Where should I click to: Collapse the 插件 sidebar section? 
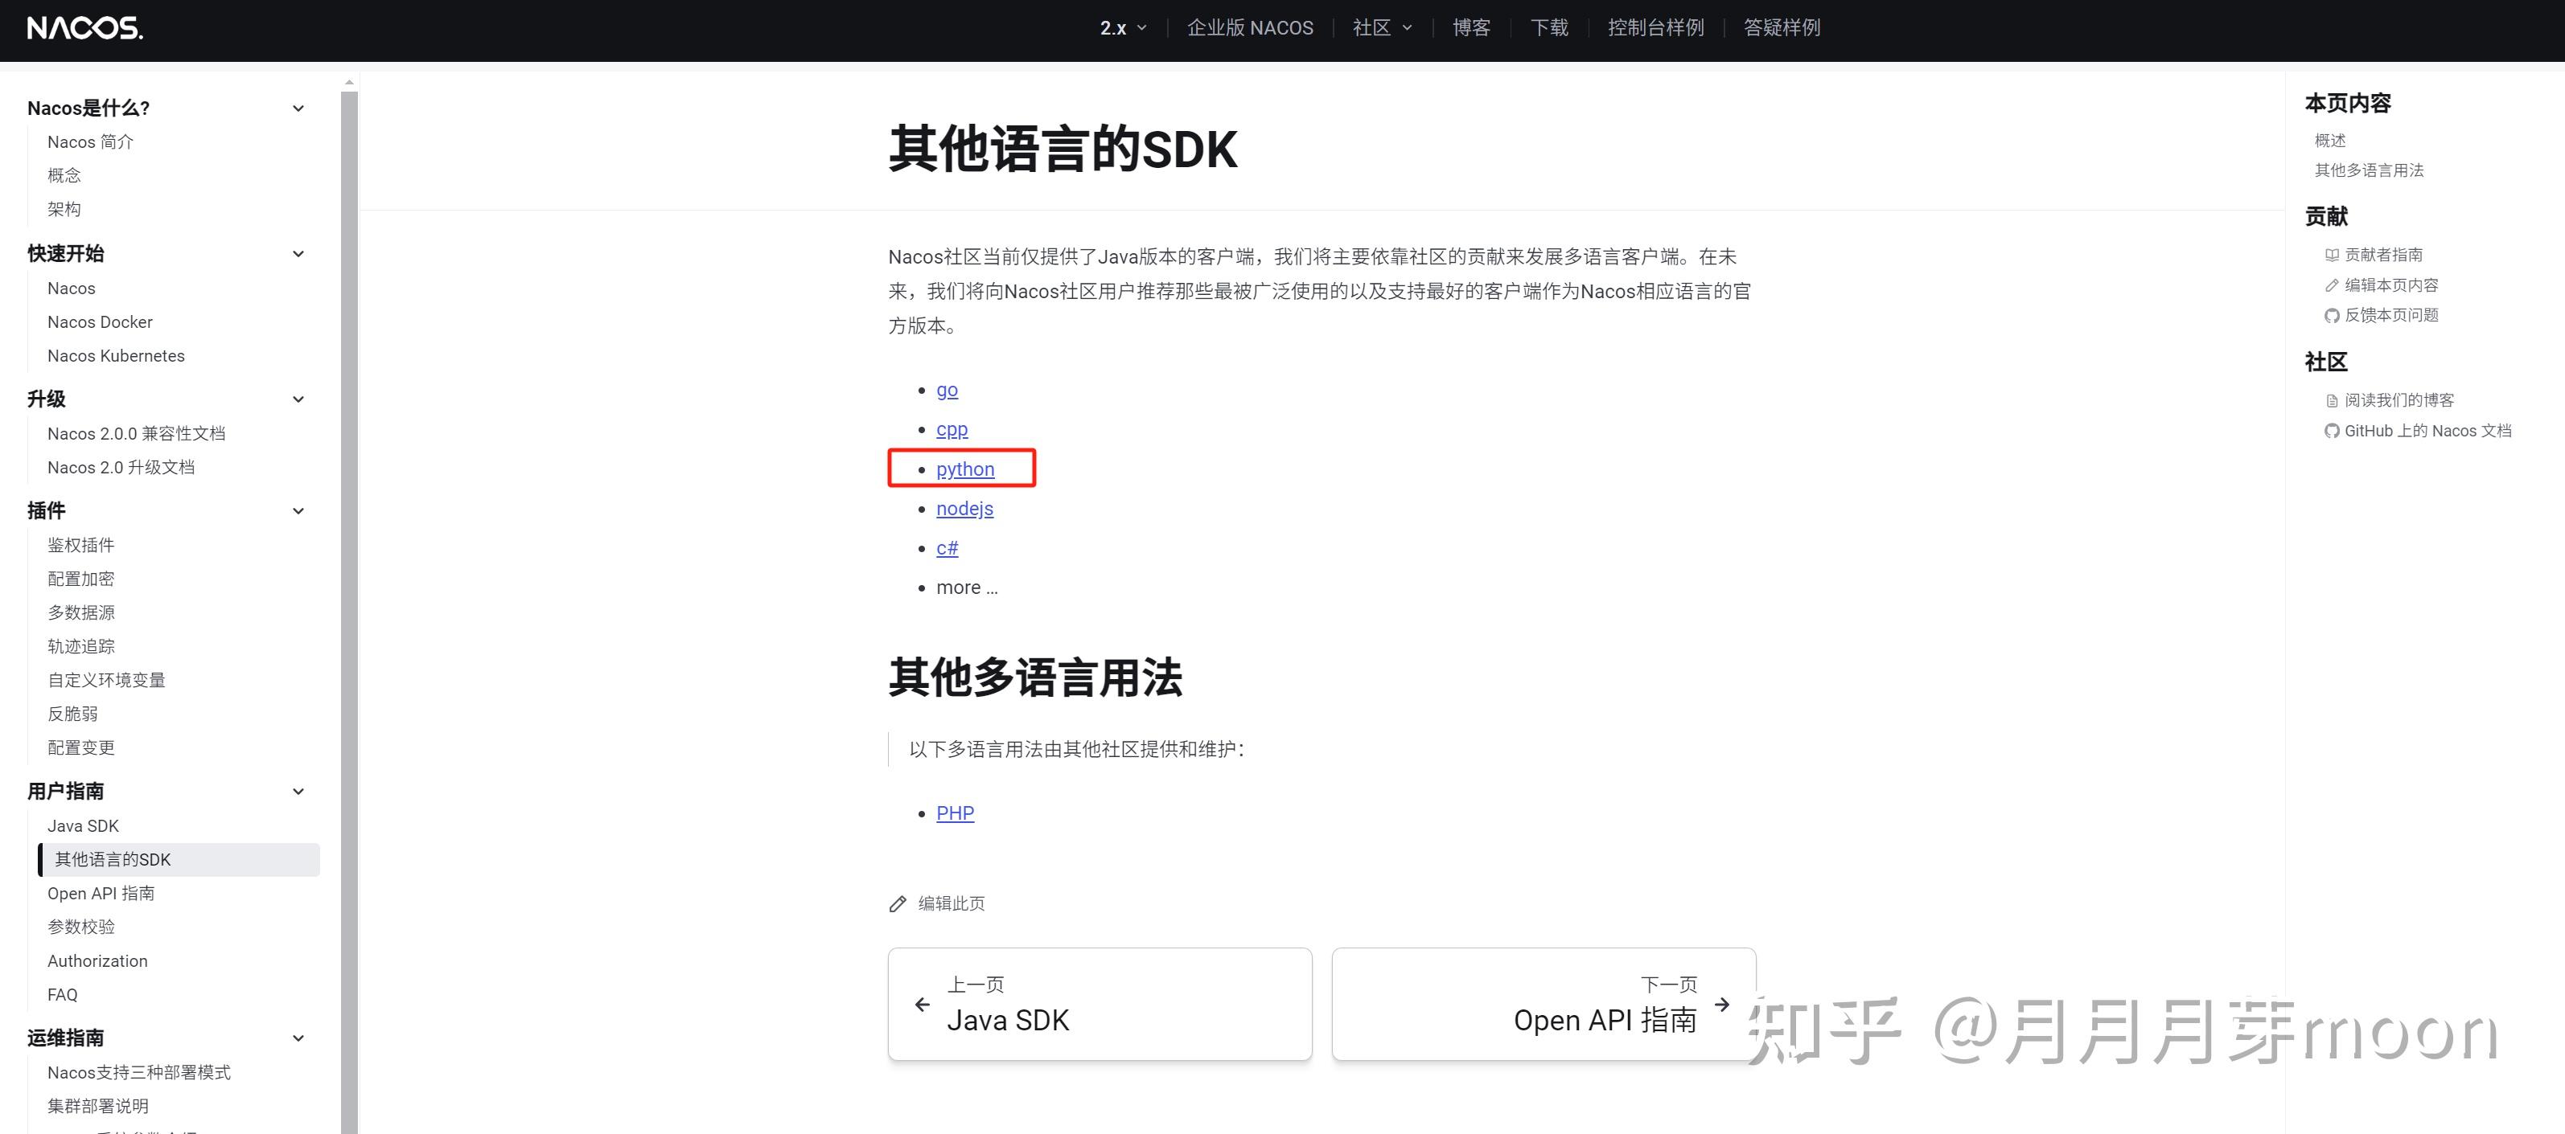coord(298,510)
